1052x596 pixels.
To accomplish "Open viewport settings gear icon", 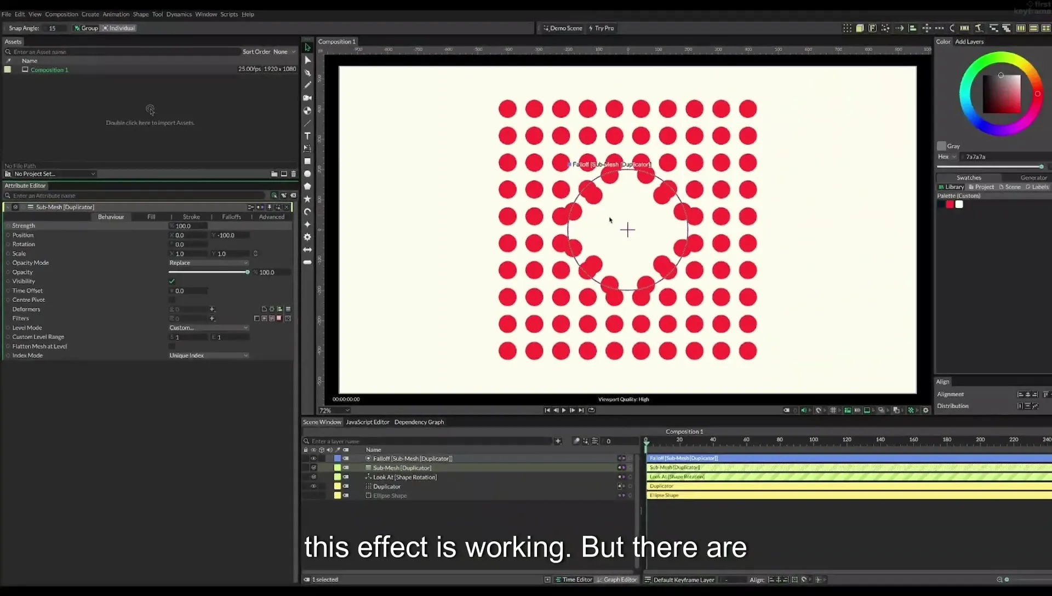I will (x=926, y=410).
